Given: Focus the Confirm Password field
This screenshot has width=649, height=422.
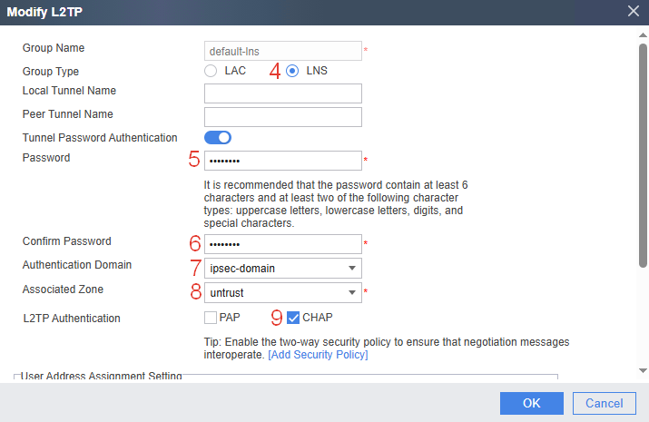Looking at the screenshot, I should tap(283, 244).
